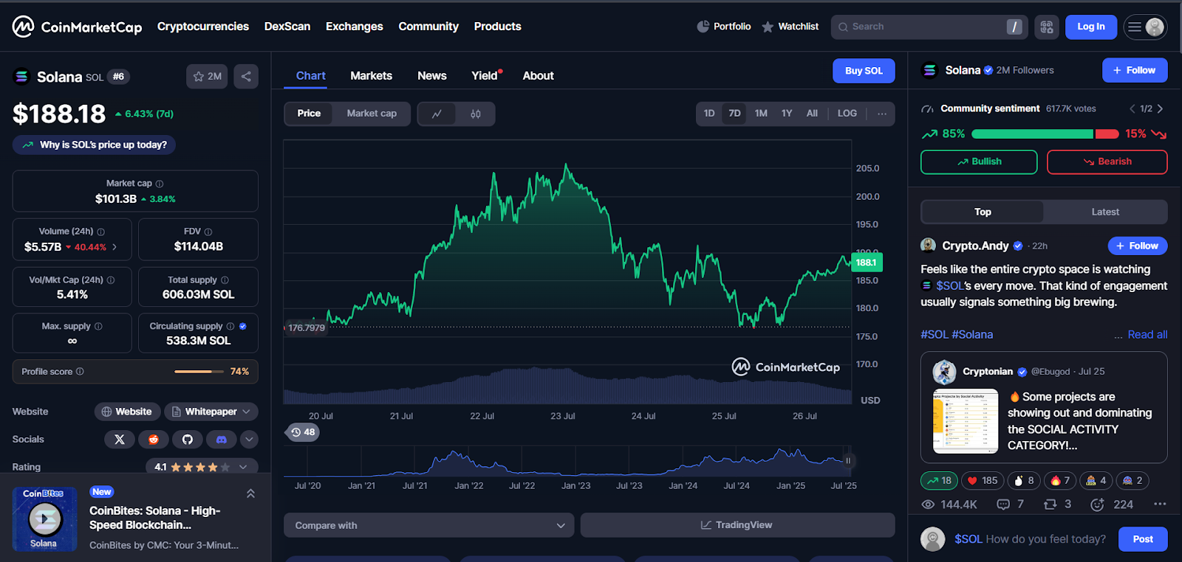Set chart range to 1M
This screenshot has width=1182, height=562.
coord(761,114)
